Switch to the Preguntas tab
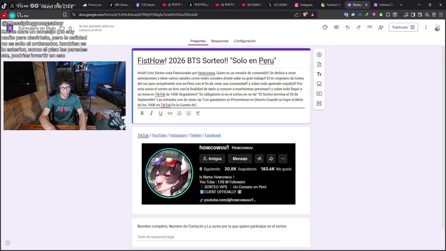 pyautogui.click(x=198, y=41)
